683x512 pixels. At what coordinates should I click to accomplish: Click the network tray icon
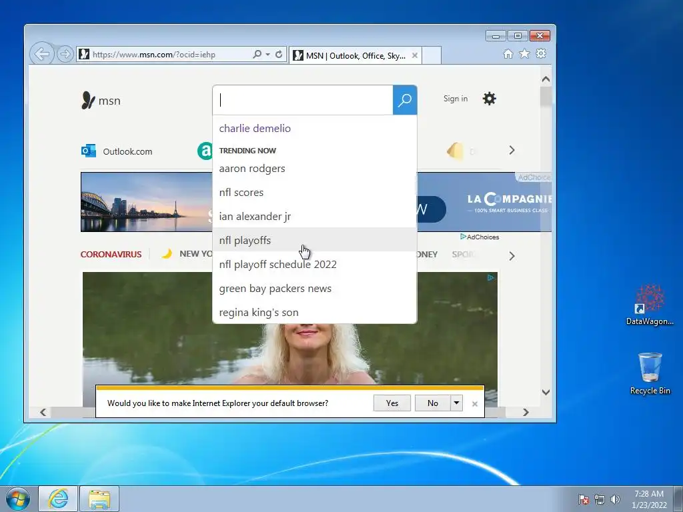[600, 499]
